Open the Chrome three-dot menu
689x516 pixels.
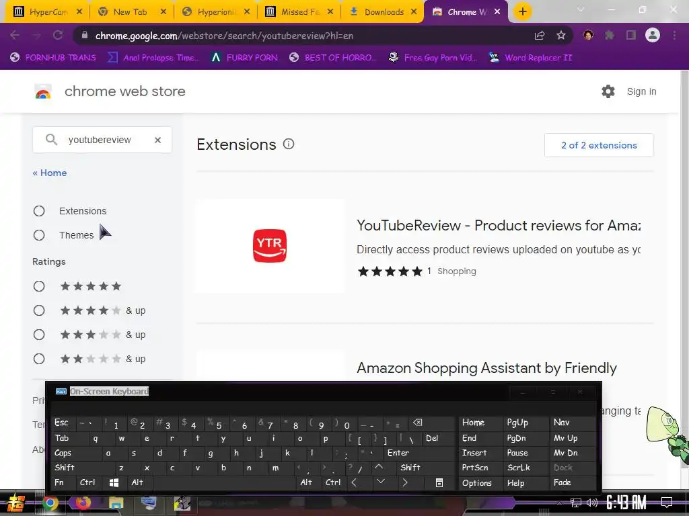point(674,35)
